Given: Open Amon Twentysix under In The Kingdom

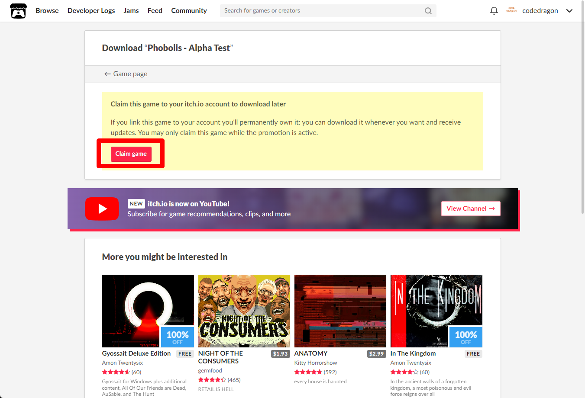Looking at the screenshot, I should 411,363.
